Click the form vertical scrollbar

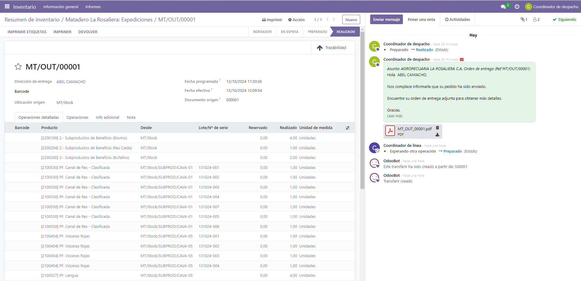pos(362,110)
